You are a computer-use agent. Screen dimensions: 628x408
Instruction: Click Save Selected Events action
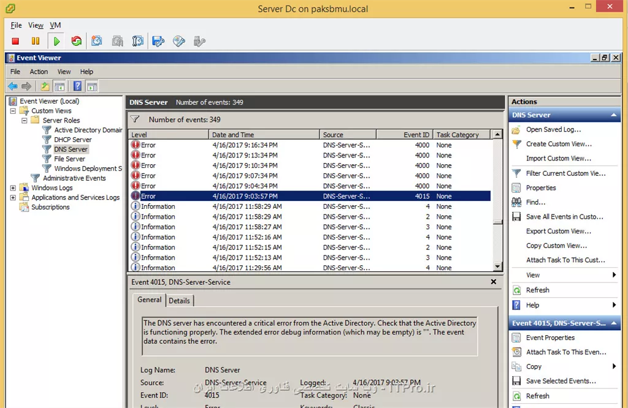(x=561, y=381)
